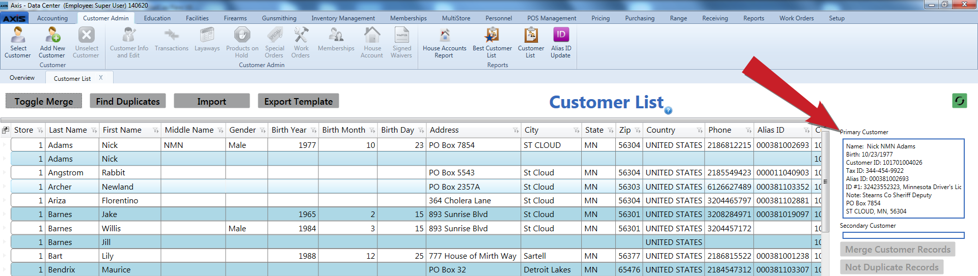Click the Find Duplicates button

pyautogui.click(x=128, y=101)
